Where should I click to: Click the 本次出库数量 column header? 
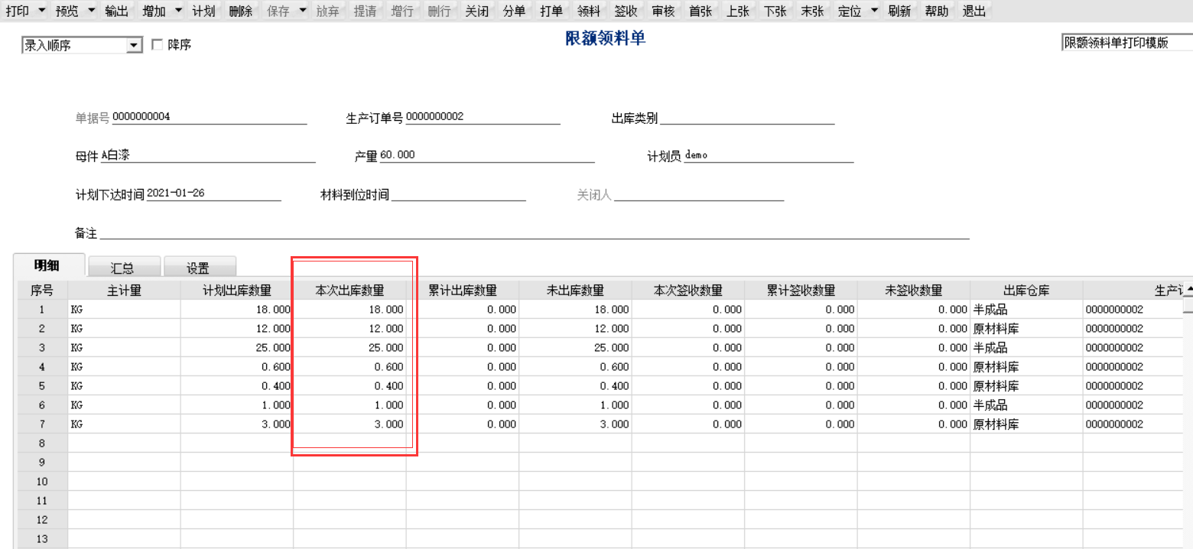349,291
